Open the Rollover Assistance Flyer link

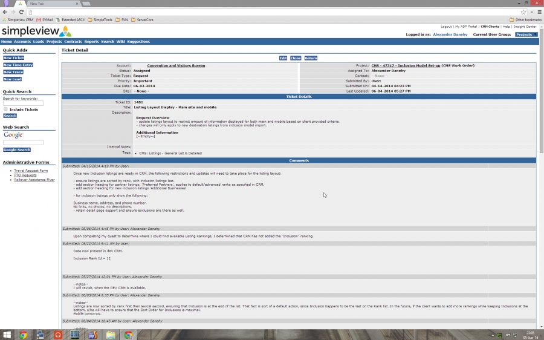[34, 180]
